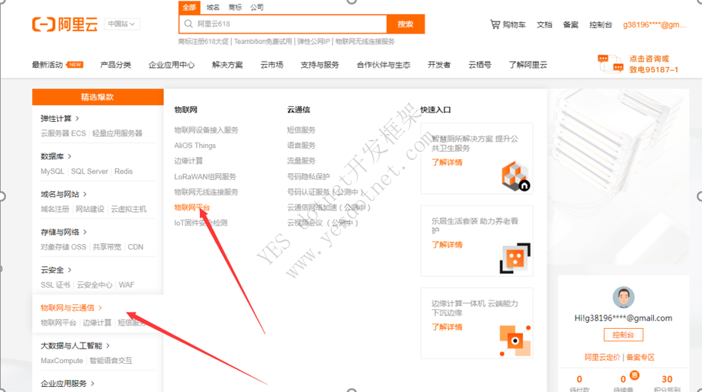
Task: Open the IoT固件安全检测 link
Action: (201, 222)
